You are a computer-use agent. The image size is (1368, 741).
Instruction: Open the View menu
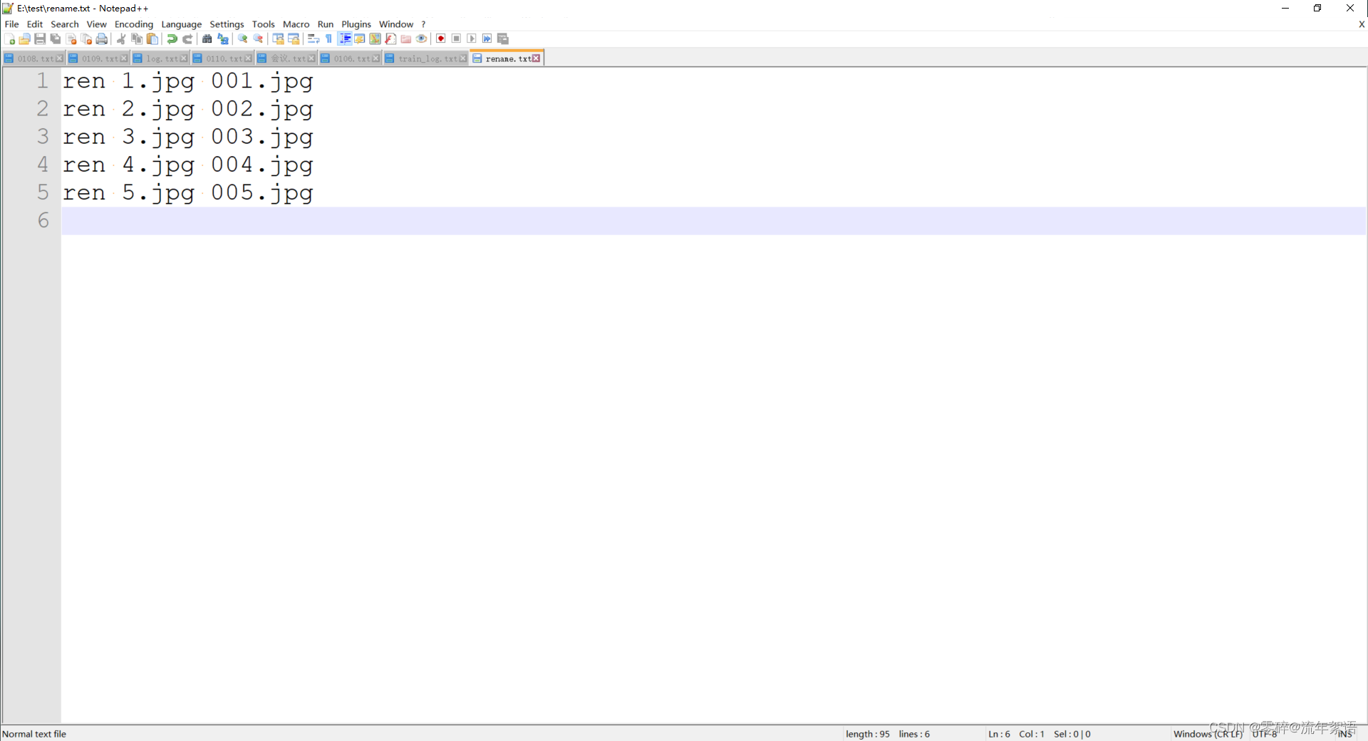point(97,24)
